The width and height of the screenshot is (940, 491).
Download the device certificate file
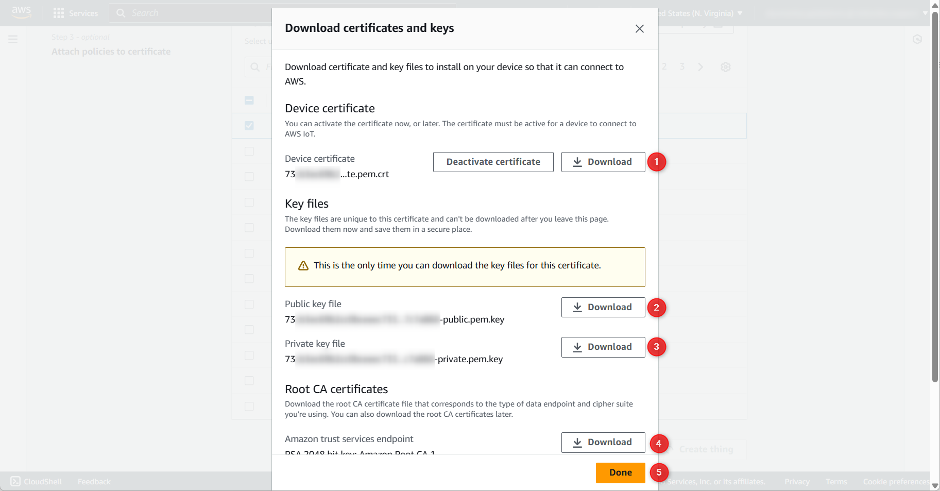(603, 162)
